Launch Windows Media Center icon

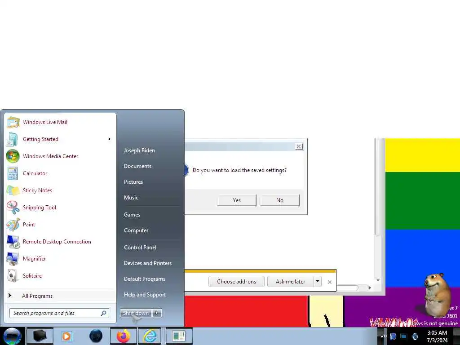click(x=13, y=156)
